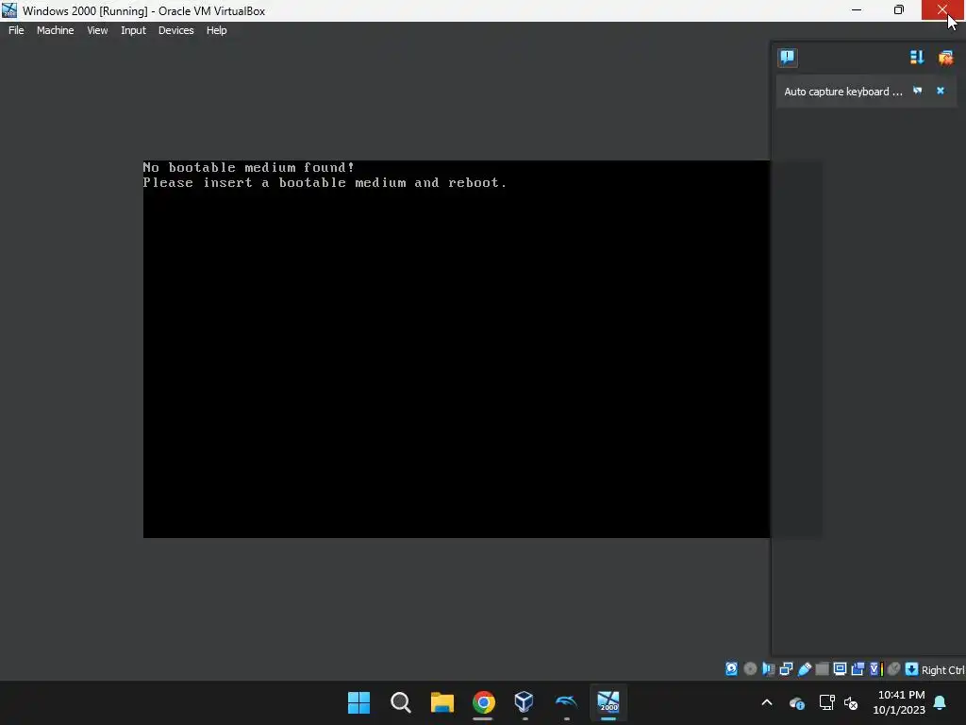
Task: Click the delete finished notifications icon
Action: pos(945,58)
